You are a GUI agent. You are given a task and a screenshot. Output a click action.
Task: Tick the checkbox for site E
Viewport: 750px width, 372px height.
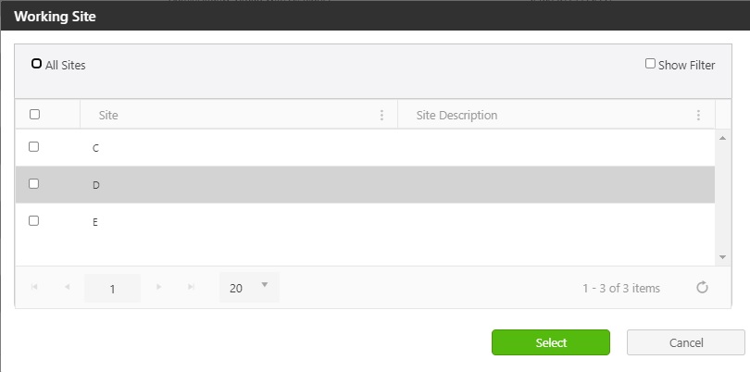(x=34, y=220)
